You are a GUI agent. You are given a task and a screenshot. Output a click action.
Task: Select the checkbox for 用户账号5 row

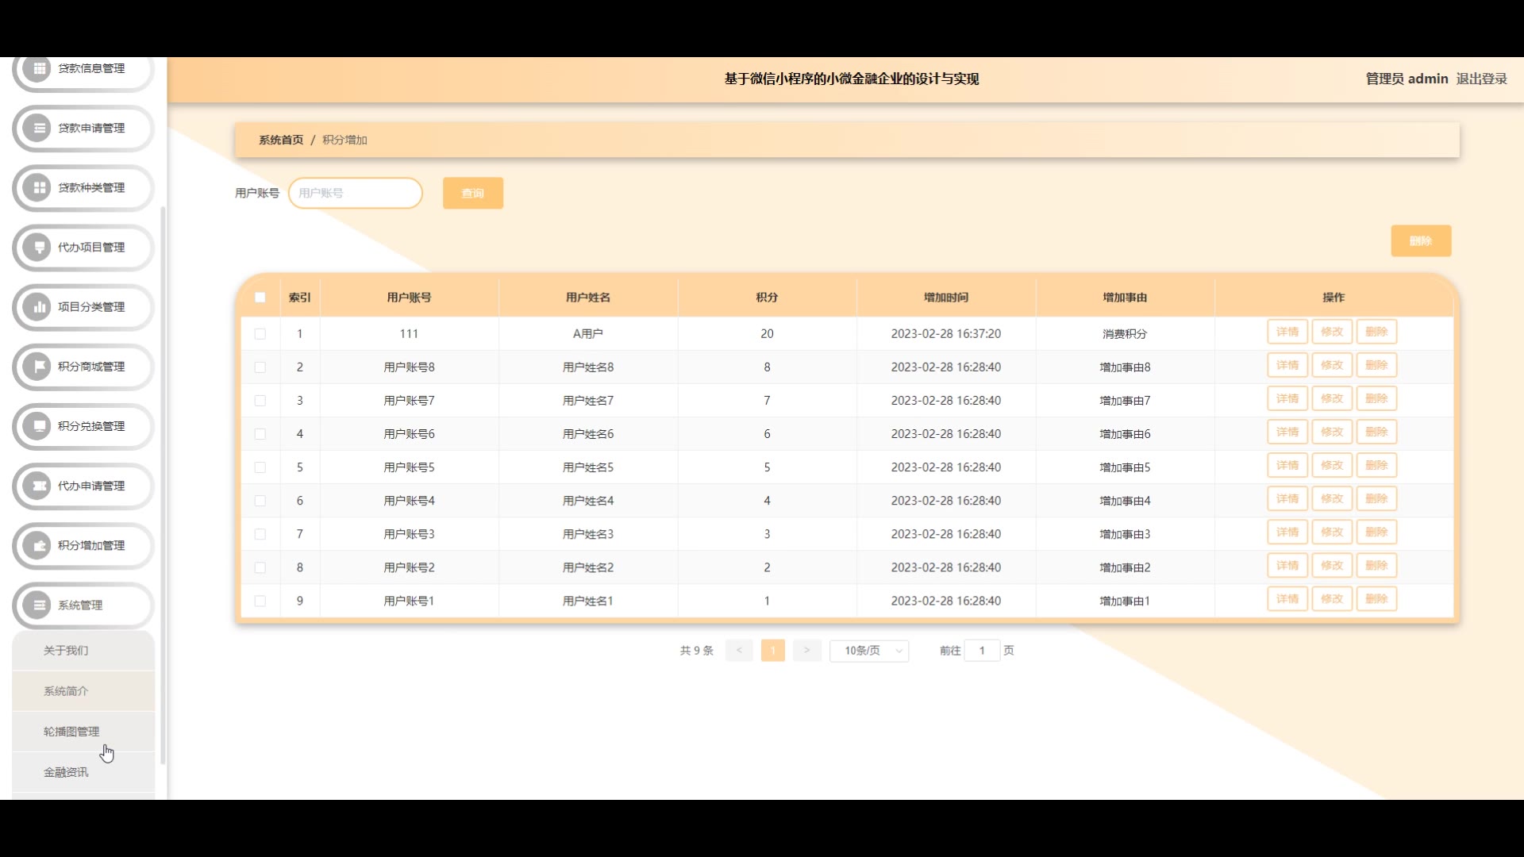[260, 467]
